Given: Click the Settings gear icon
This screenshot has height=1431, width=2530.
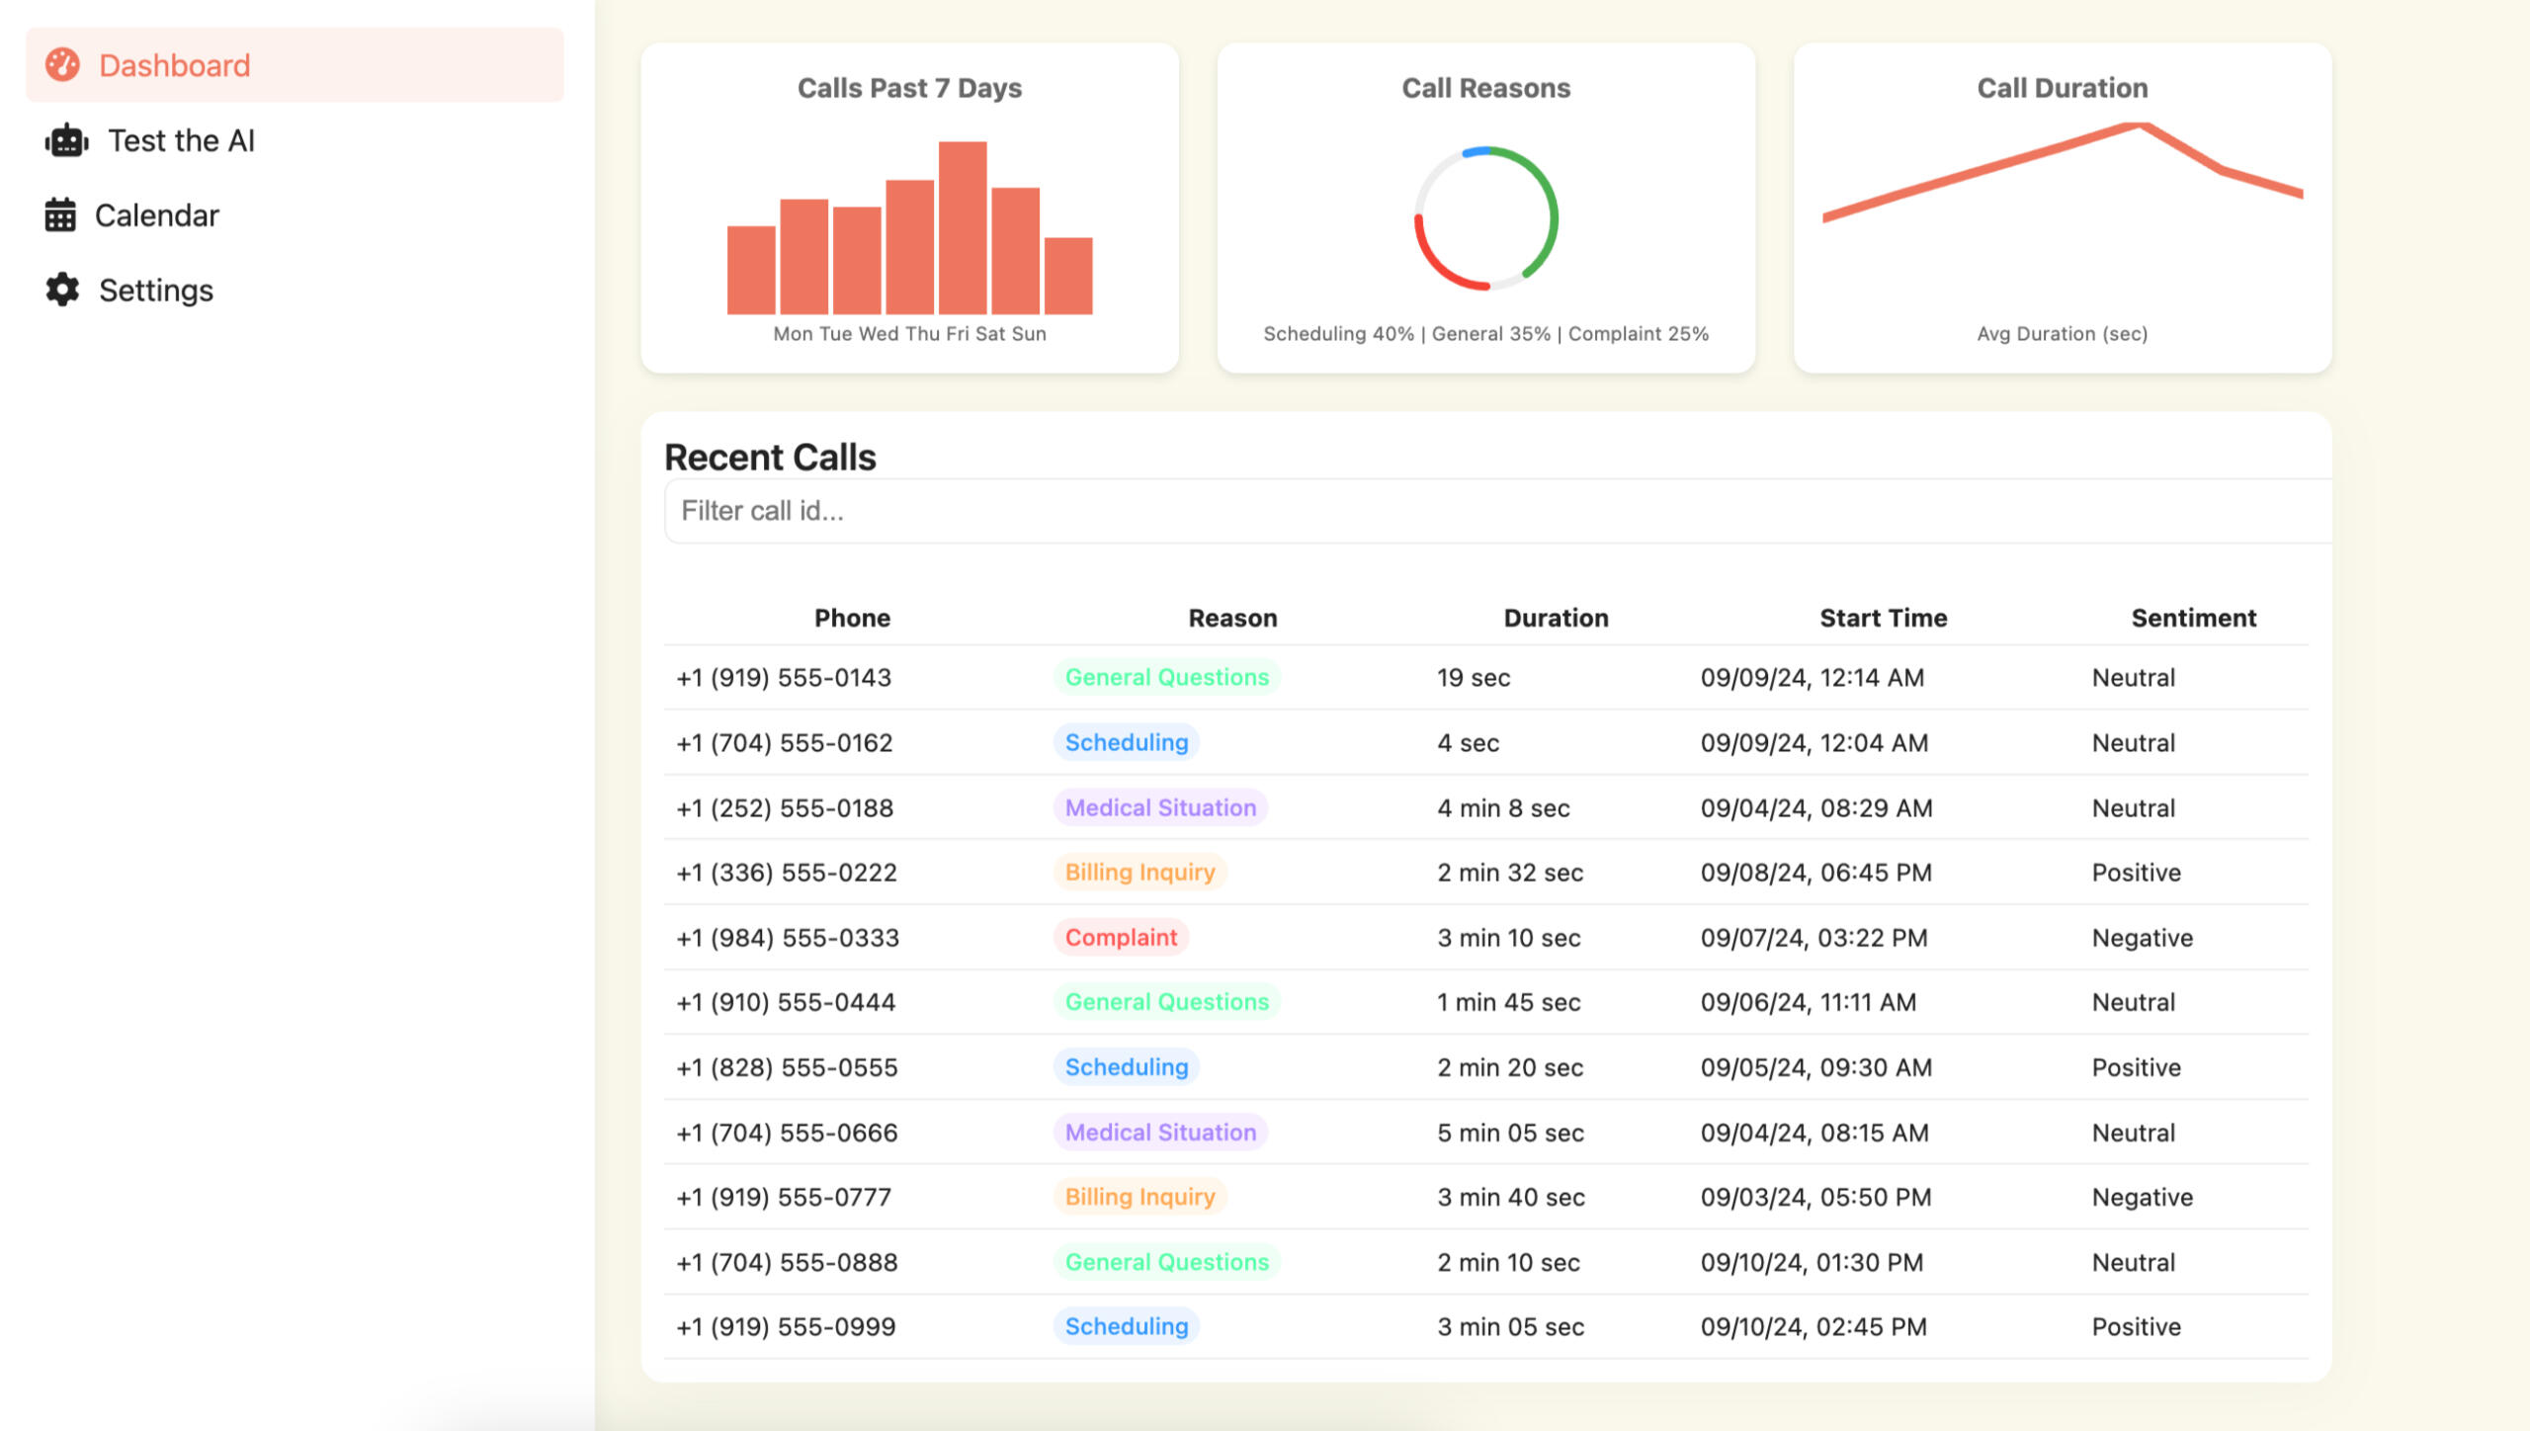Looking at the screenshot, I should 62,290.
